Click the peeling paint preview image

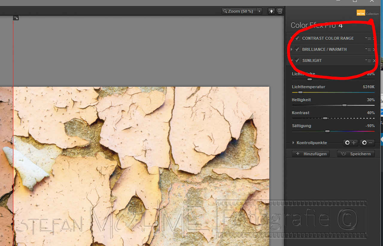tap(135, 166)
